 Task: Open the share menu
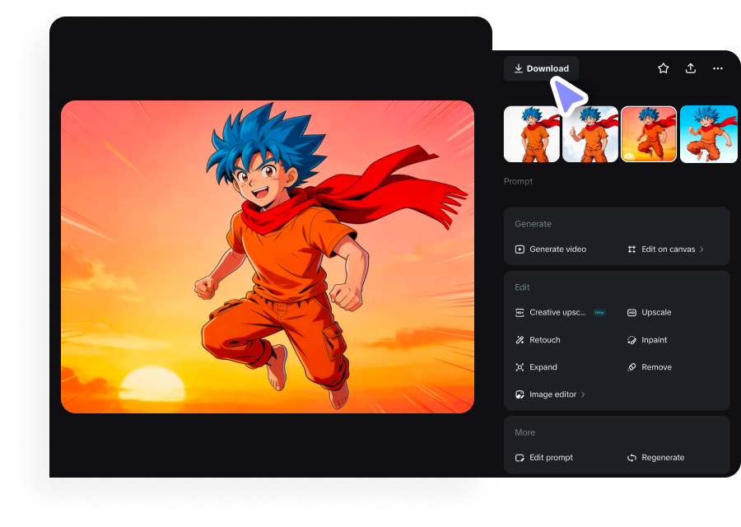(691, 68)
